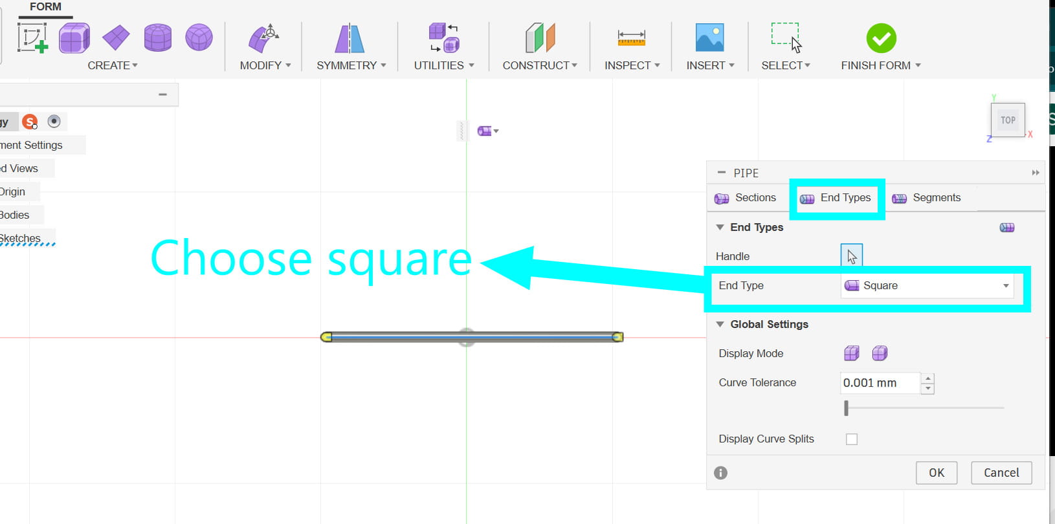Collapse the browser panel with minus button
Viewport: 1055px width, 524px height.
pyautogui.click(x=162, y=94)
